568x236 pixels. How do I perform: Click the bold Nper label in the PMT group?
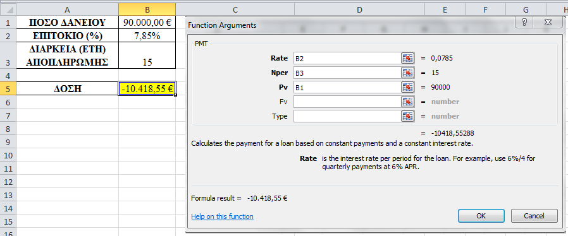click(279, 73)
